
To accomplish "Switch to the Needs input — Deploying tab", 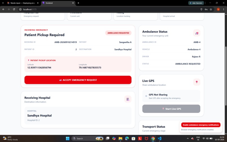I will coord(23,3).
